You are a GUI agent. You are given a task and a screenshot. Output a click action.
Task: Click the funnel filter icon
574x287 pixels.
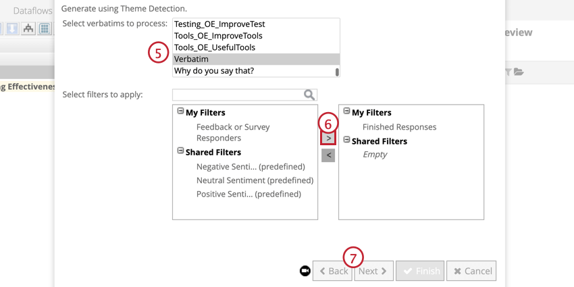click(x=508, y=72)
